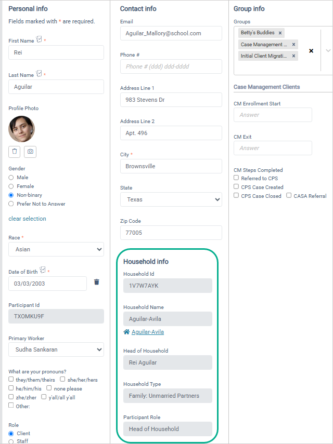Upload a new photo using camera icon
The height and width of the screenshot is (444, 333).
[x=30, y=152]
